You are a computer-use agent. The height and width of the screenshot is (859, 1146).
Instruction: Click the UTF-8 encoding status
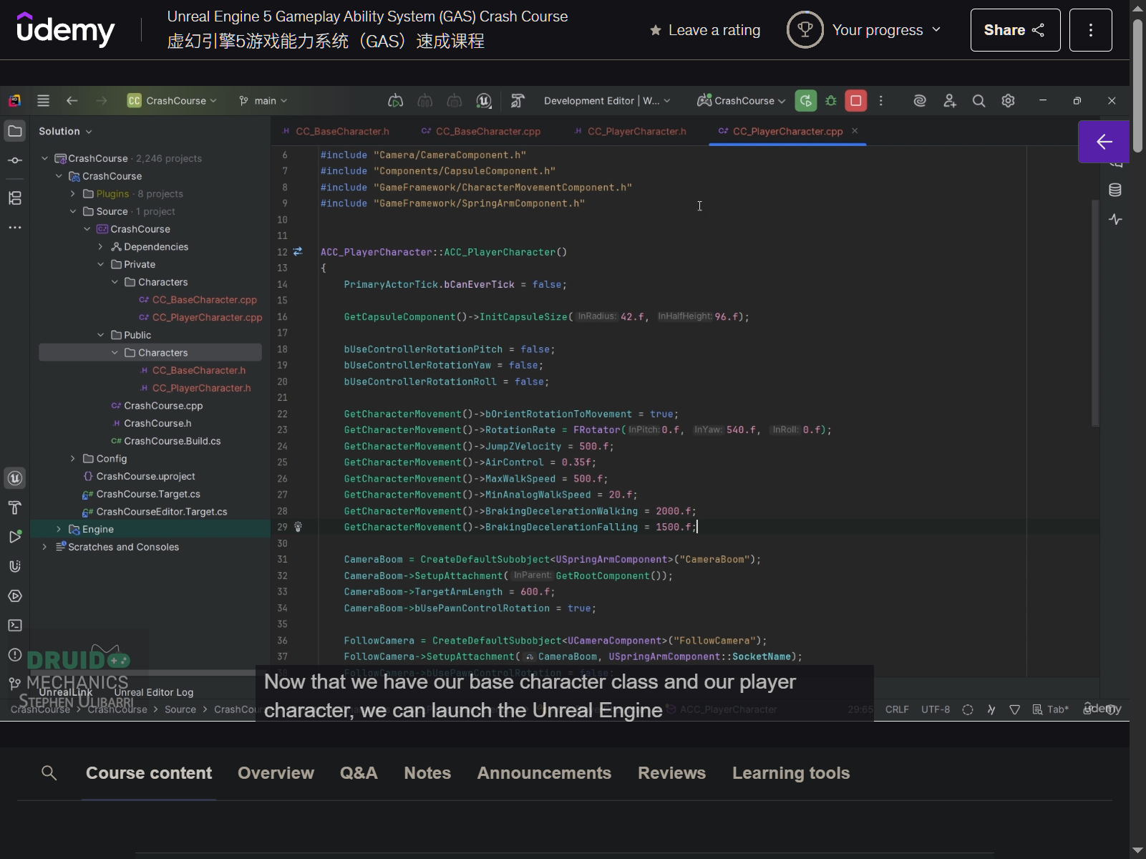pyautogui.click(x=936, y=709)
